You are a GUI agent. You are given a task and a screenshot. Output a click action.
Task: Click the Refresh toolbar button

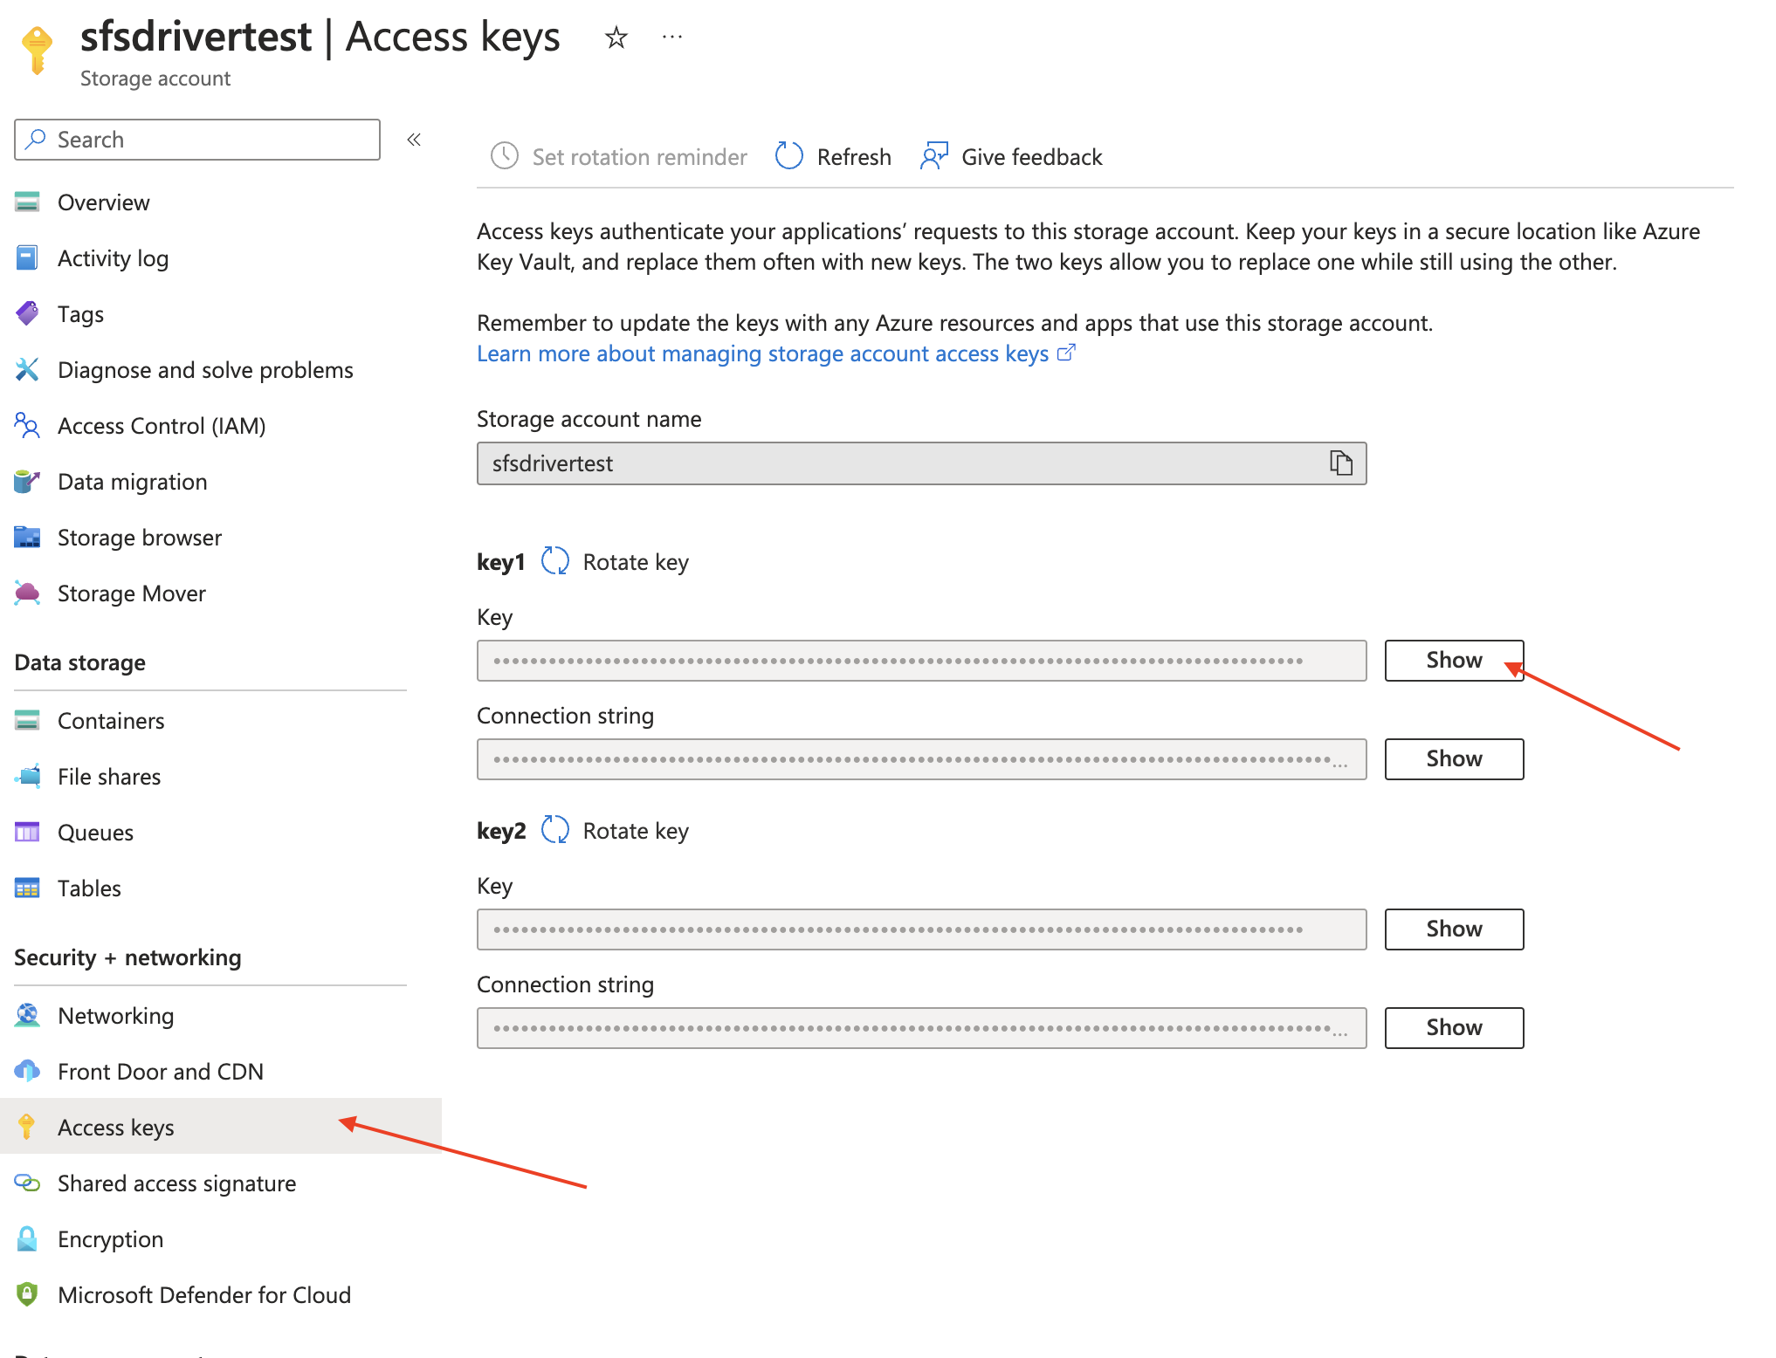coord(833,157)
